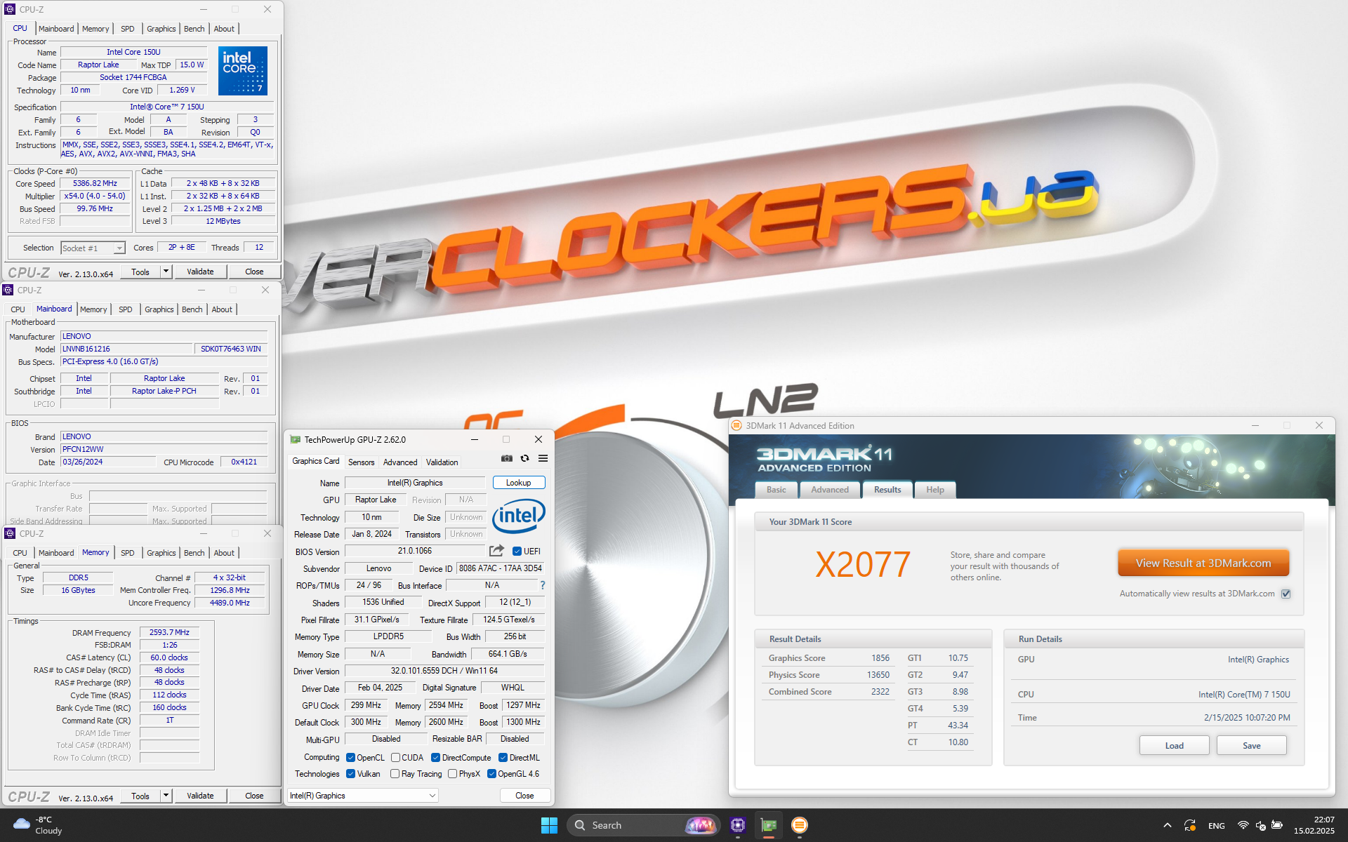Image resolution: width=1348 pixels, height=842 pixels.
Task: Click the 3DMark 11 window title icon
Action: [736, 425]
